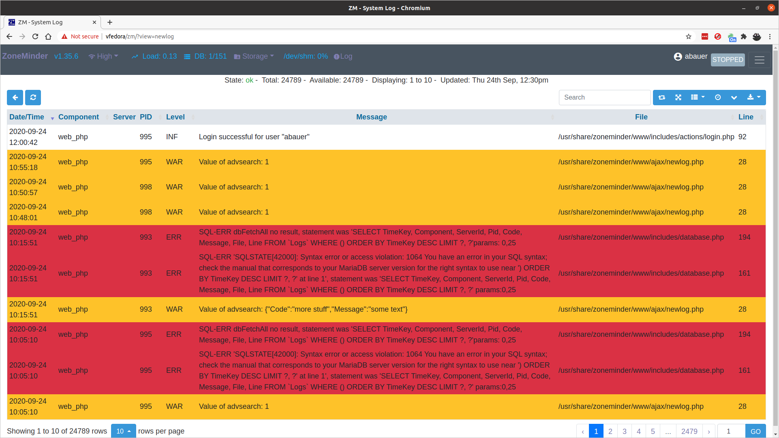Click the green extension icon labeled On
The height and width of the screenshot is (438, 779).
pos(732,38)
